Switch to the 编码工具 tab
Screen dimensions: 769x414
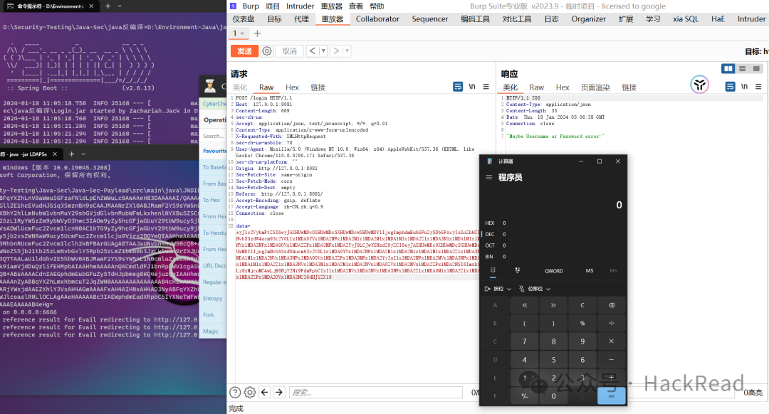(x=475, y=19)
